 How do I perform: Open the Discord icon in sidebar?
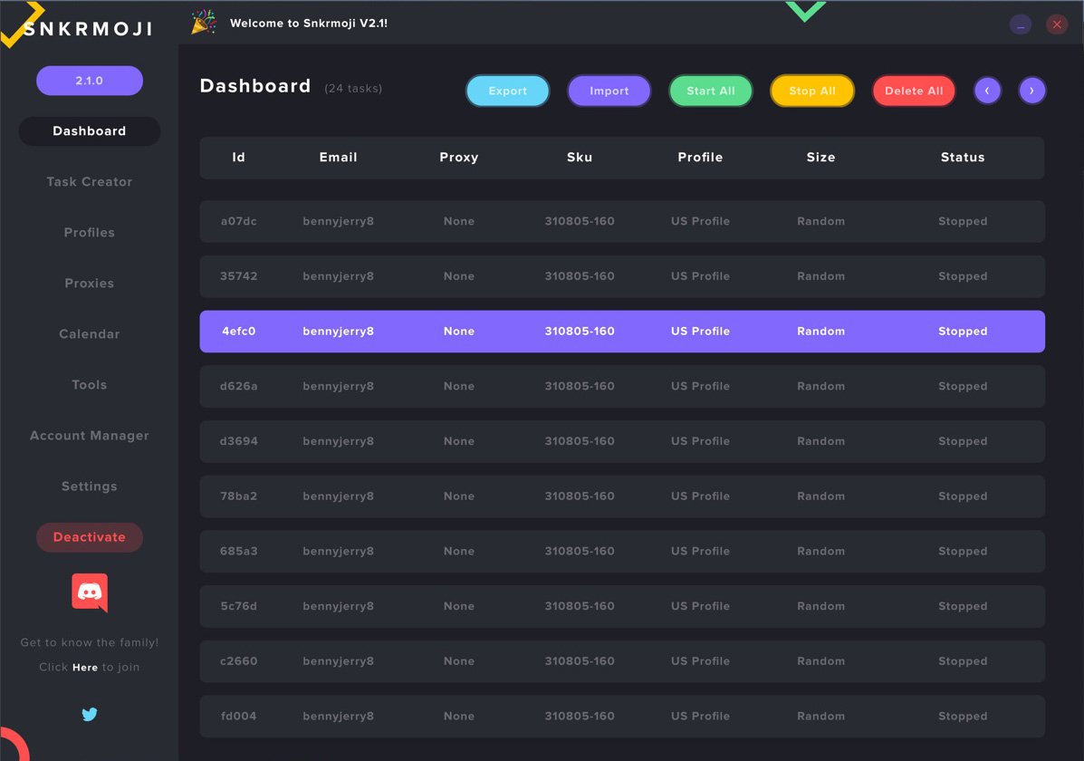click(x=90, y=592)
